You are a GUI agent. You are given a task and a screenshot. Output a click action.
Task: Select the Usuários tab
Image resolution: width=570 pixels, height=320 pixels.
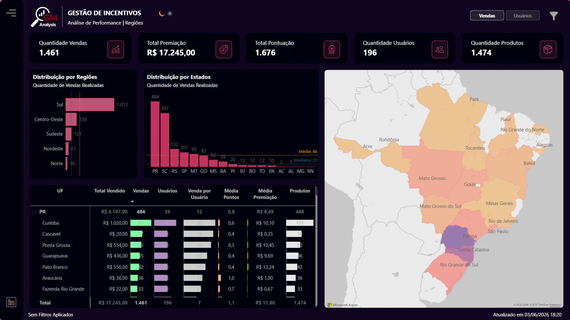(x=523, y=16)
